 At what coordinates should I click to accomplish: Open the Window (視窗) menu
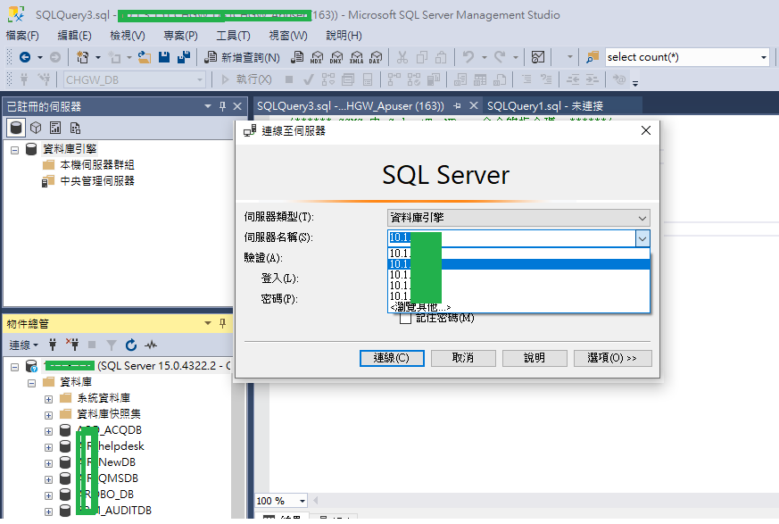pos(287,36)
